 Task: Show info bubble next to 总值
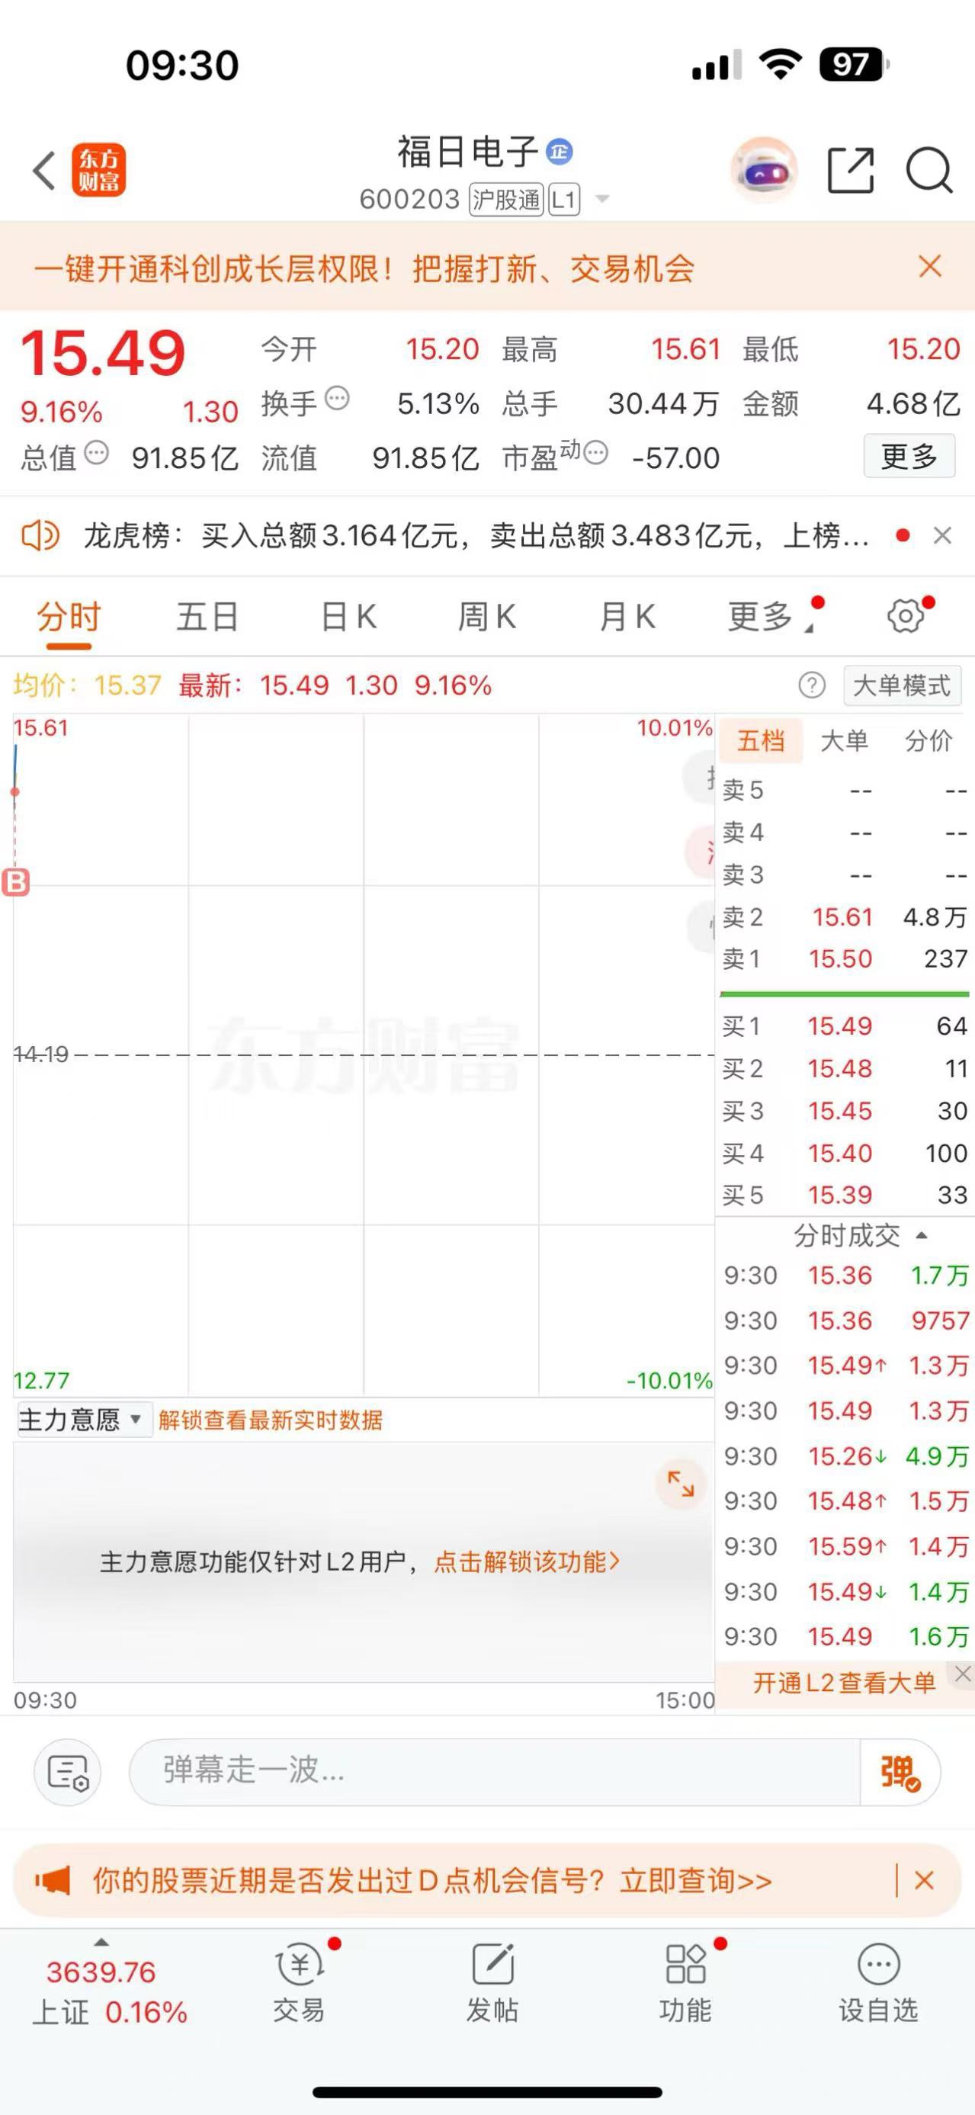(97, 452)
